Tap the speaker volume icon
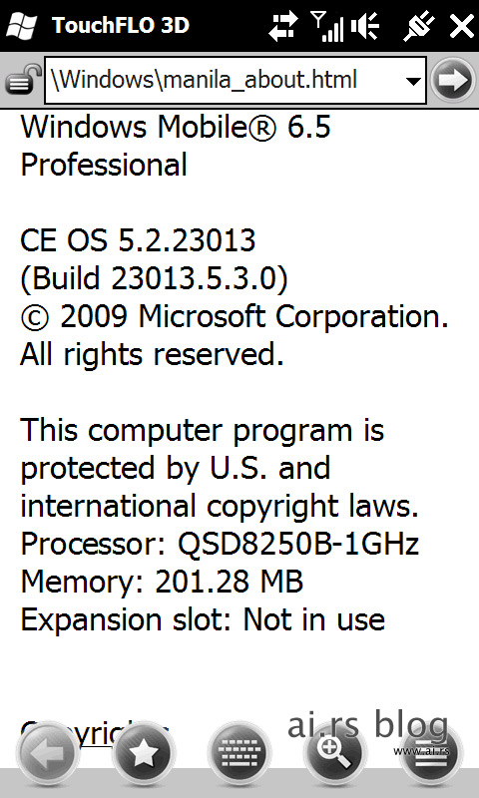479x798 pixels. [365, 27]
